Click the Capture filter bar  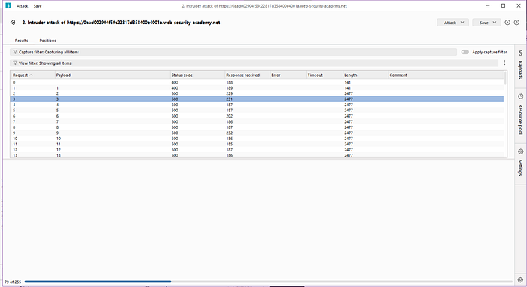[233, 52]
